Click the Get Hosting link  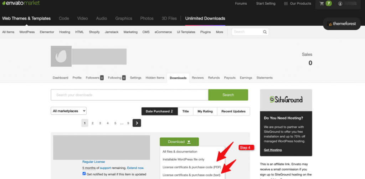[273, 150]
